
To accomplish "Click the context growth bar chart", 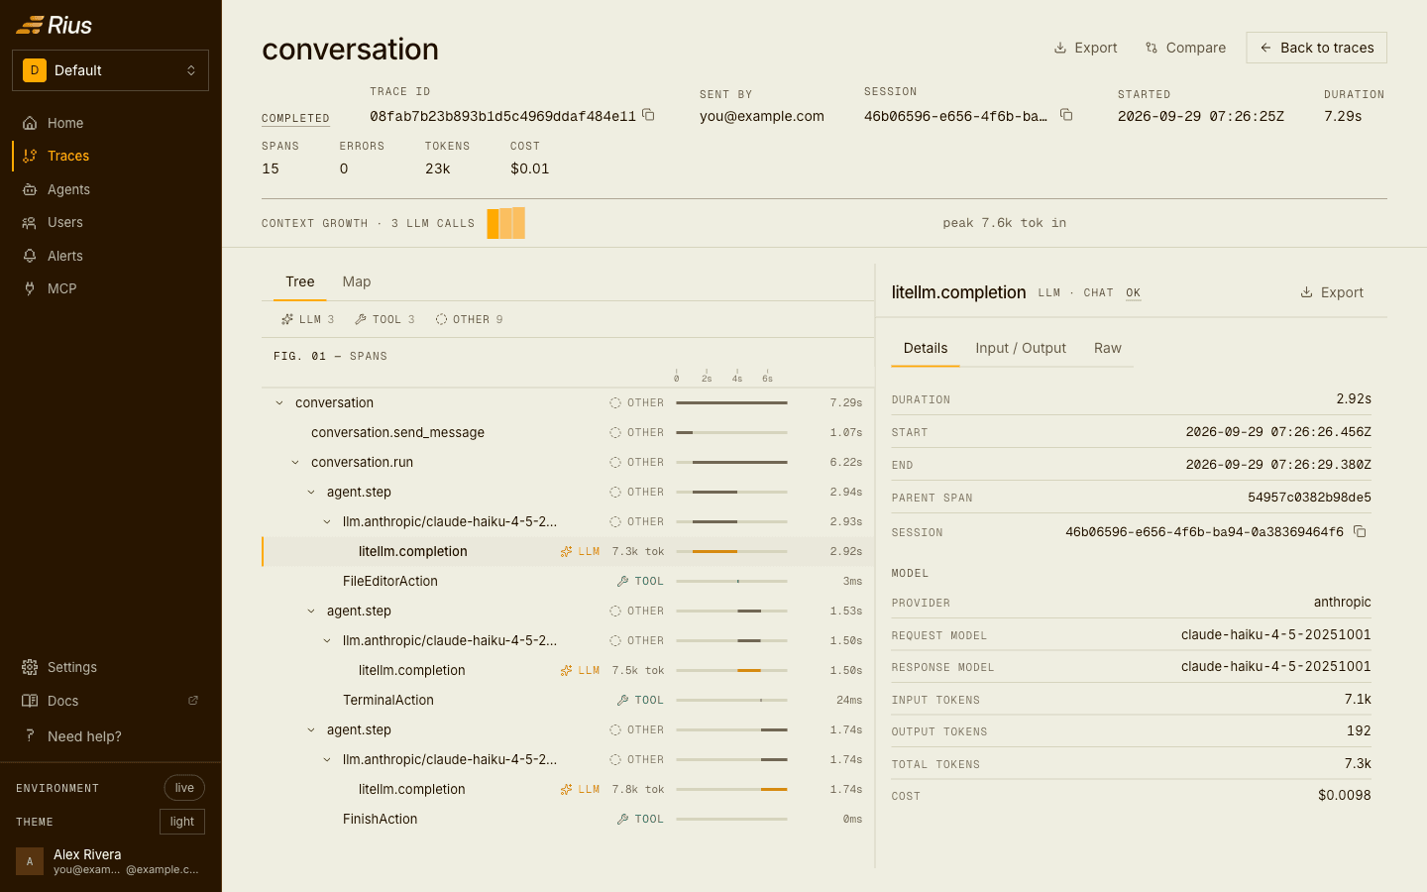I will pos(505,223).
